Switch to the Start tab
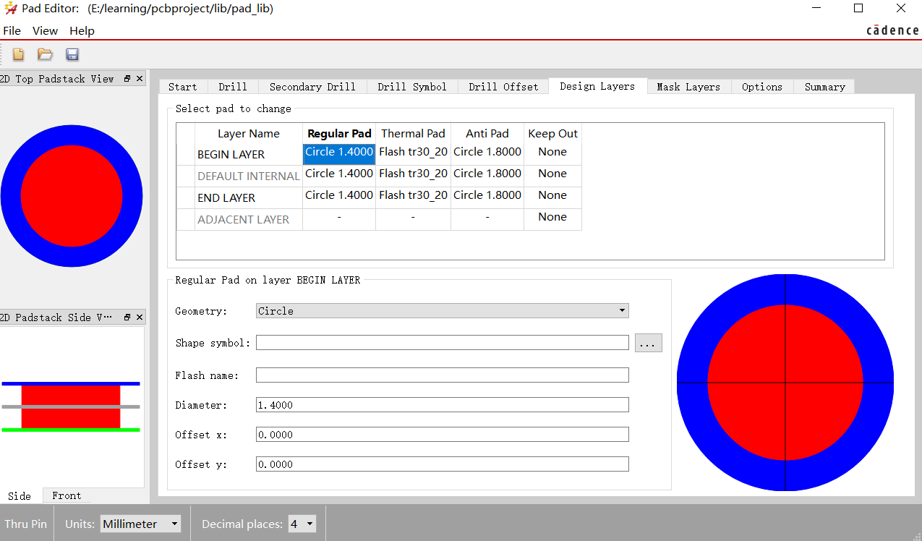The width and height of the screenshot is (922, 541). click(183, 87)
